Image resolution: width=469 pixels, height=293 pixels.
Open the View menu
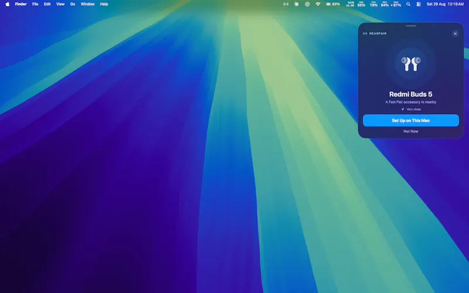(60, 4)
